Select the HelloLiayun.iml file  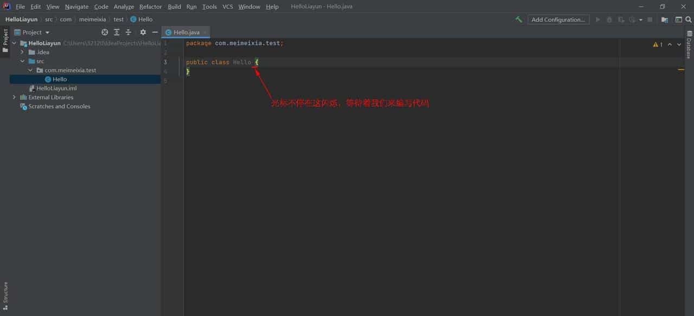56,88
